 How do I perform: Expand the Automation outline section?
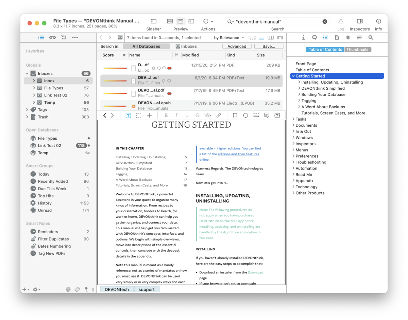pyautogui.click(x=293, y=168)
